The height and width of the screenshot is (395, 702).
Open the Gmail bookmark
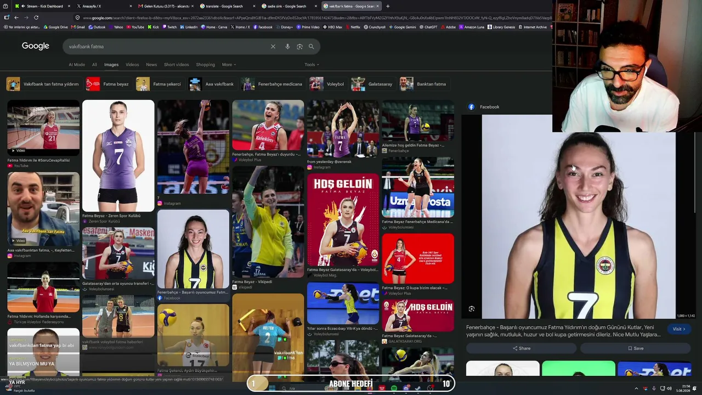78,27
